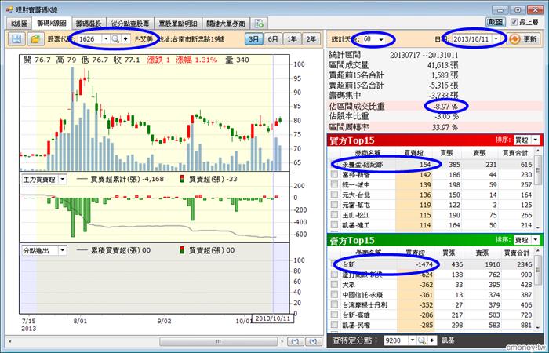Select the 1年 time range button
This screenshot has height=353, width=549.
point(292,39)
